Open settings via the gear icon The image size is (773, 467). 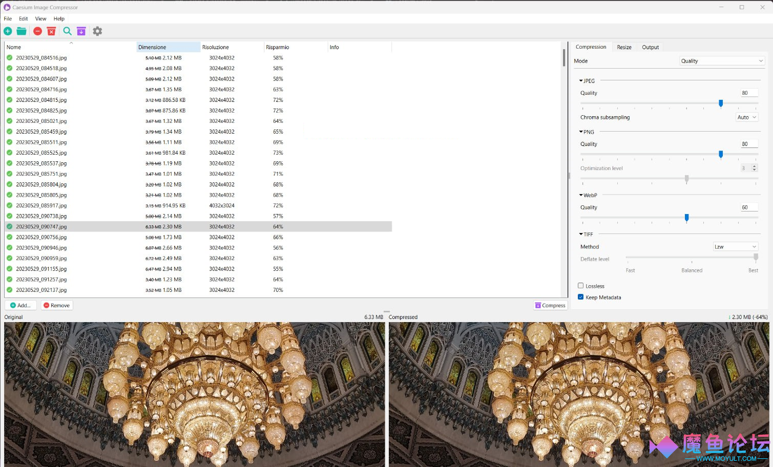pyautogui.click(x=97, y=31)
